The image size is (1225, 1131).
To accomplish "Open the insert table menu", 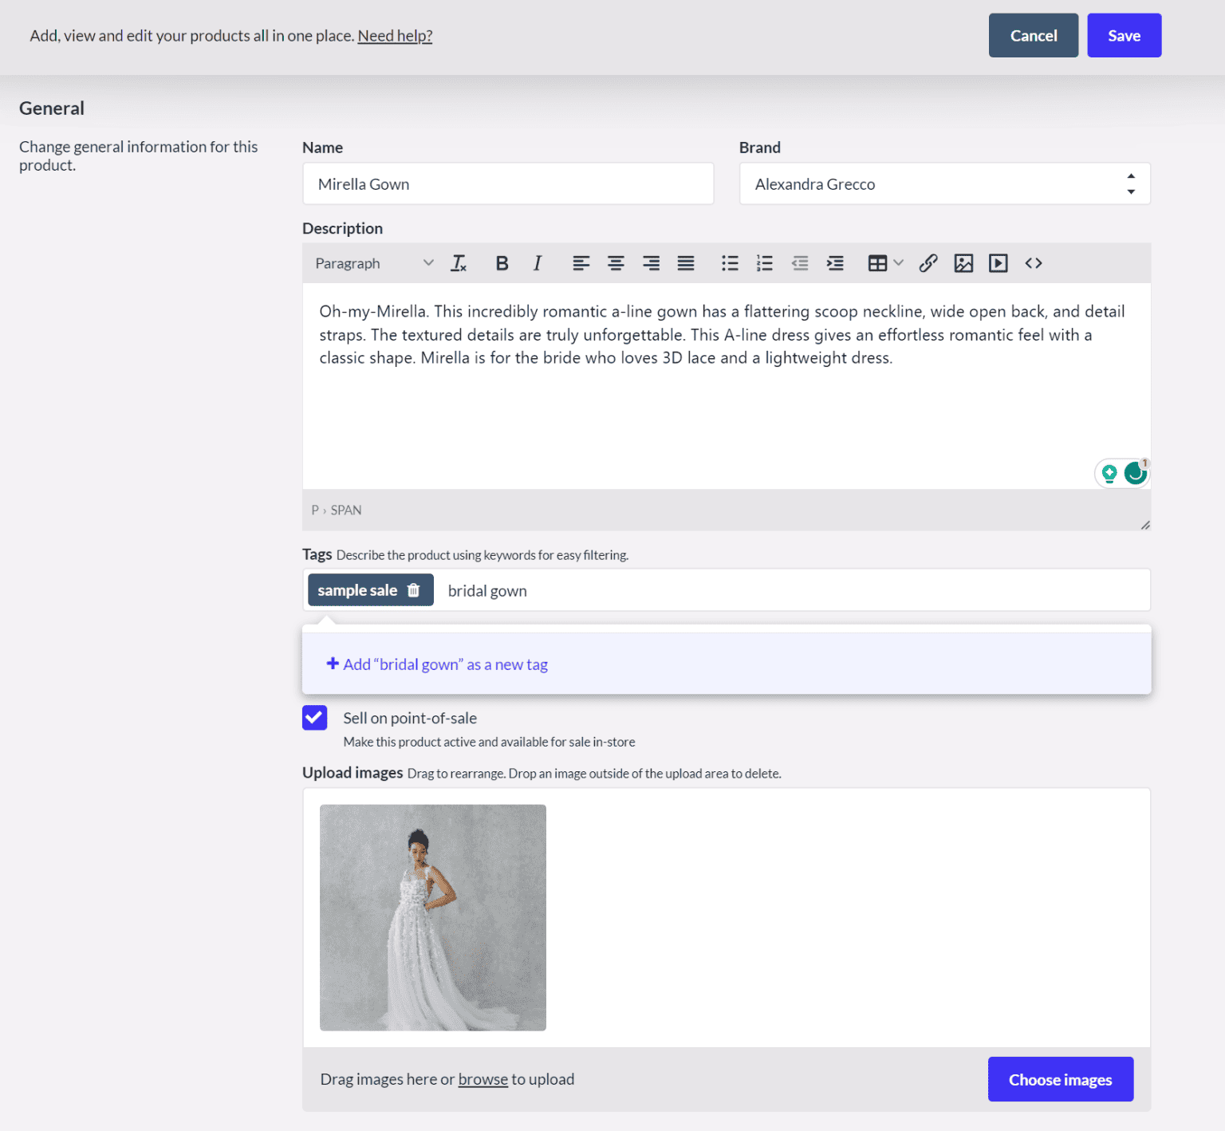I will click(885, 263).
